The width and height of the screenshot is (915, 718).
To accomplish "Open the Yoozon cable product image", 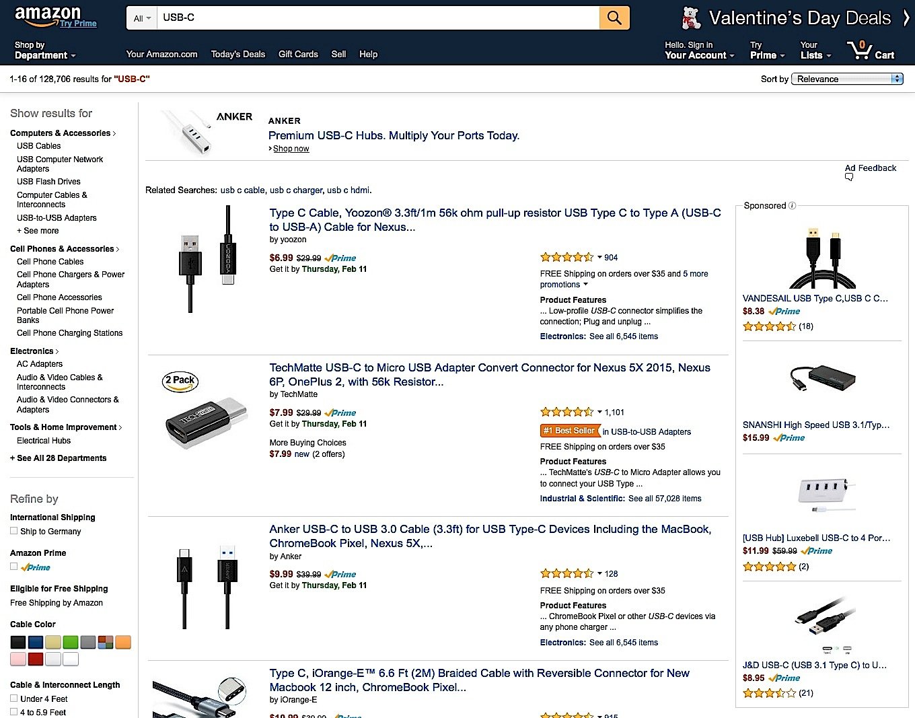I will [208, 258].
